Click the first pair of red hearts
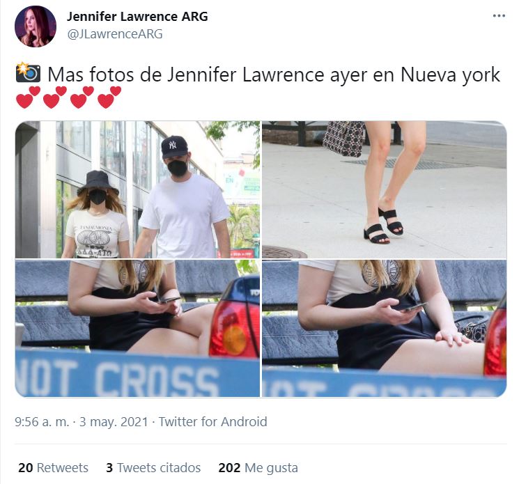The image size is (519, 484). pyautogui.click(x=28, y=97)
